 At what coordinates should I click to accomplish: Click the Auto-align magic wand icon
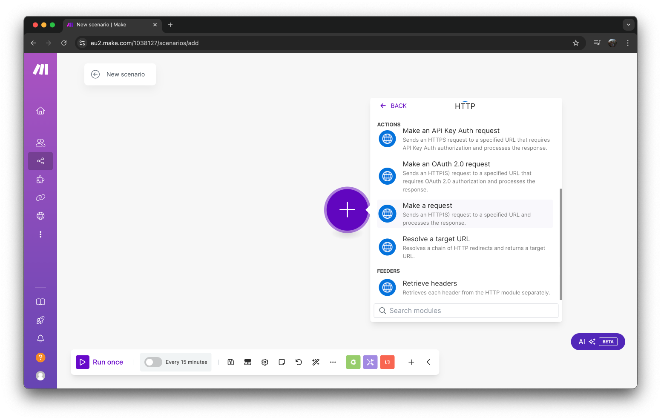[316, 362]
